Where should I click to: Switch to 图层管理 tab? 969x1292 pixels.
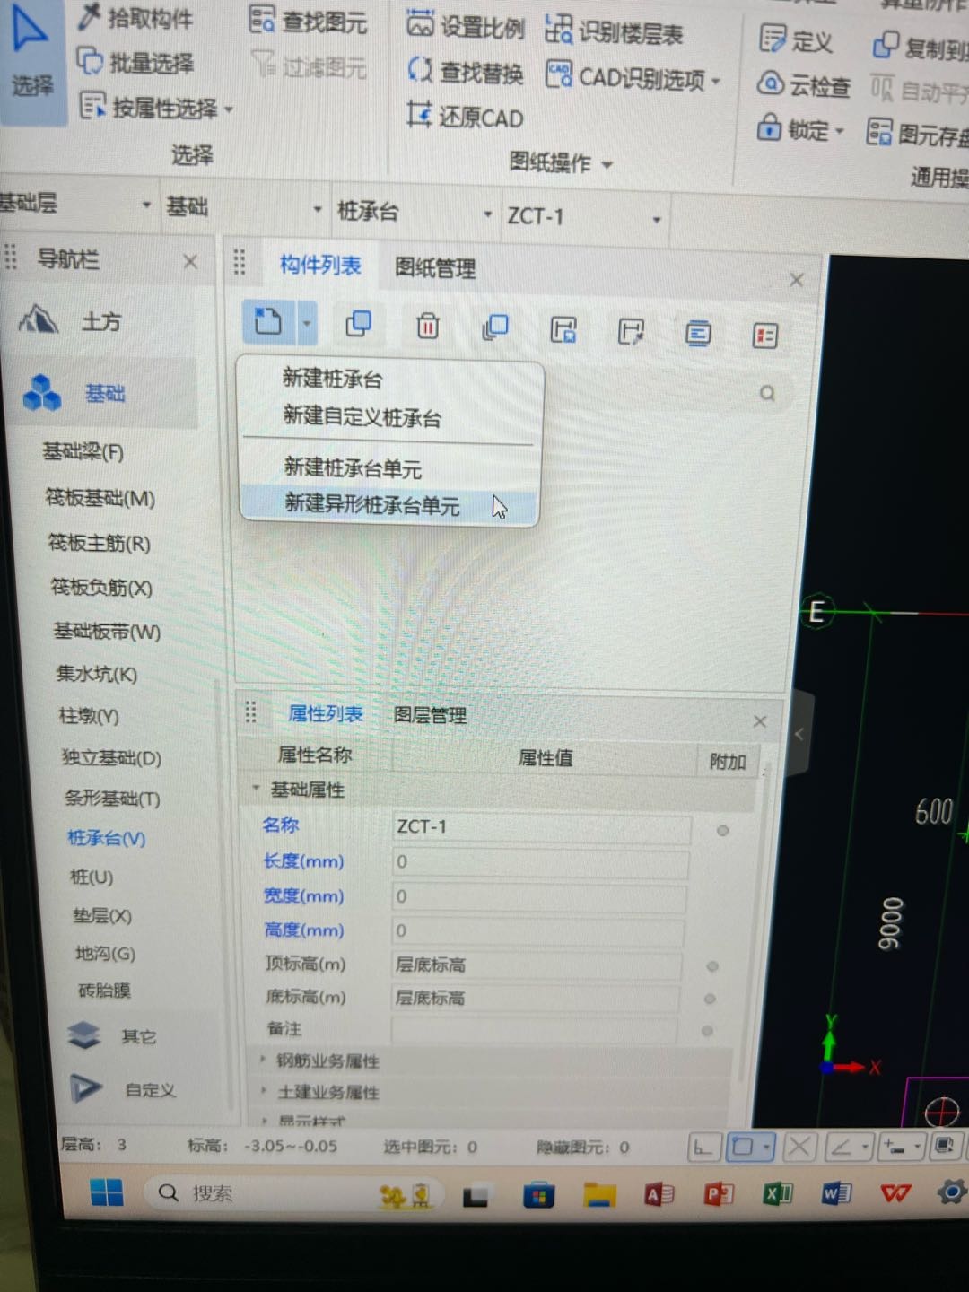point(430,715)
